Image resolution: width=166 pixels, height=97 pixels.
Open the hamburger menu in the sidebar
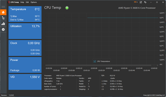3,7
